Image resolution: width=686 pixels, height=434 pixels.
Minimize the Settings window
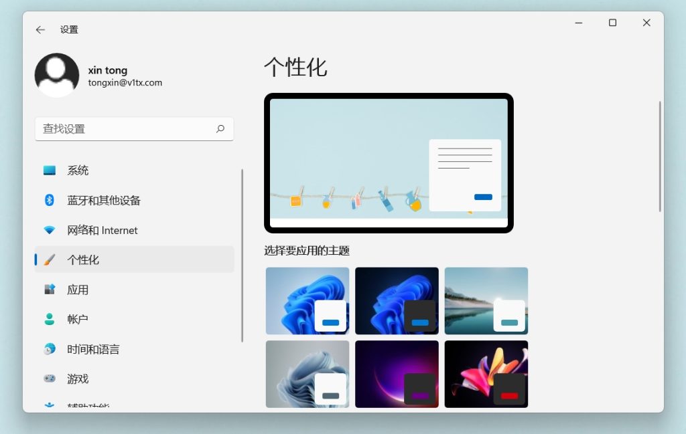(579, 23)
